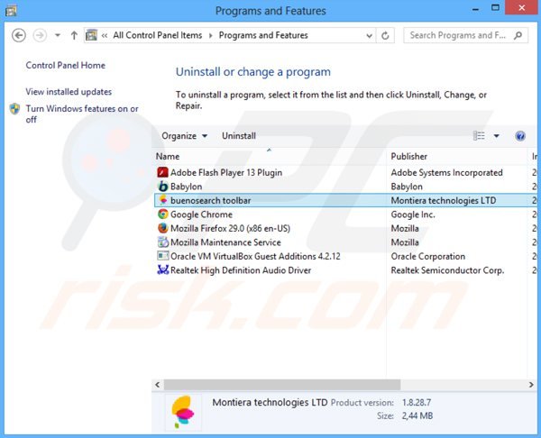Viewport: 541px width, 438px height.
Task: Click Google Inc. publisher cell
Action: [413, 214]
